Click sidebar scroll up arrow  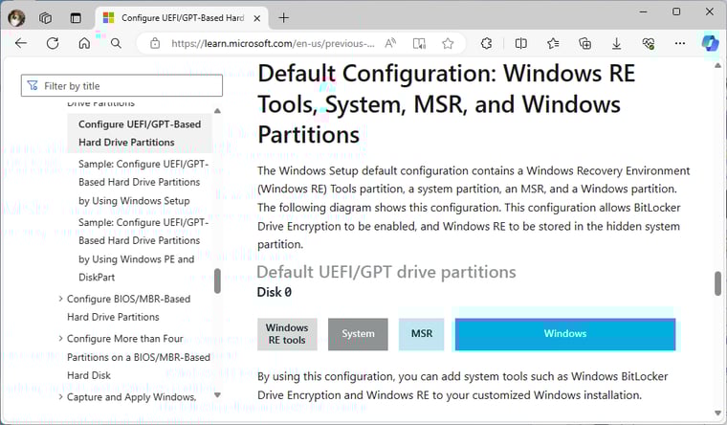[x=217, y=111]
